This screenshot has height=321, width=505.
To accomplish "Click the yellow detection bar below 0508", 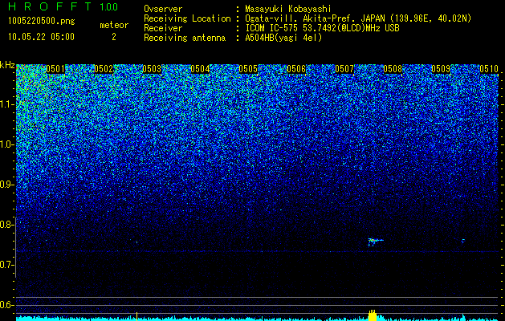I will 373,315.
